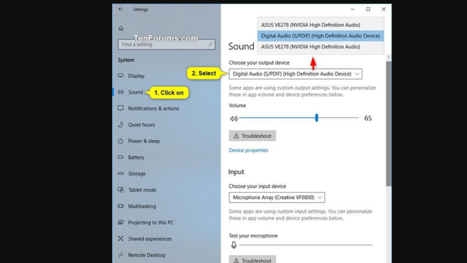Open the output device dropdown
Viewport: 467px width, 263px height.
pyautogui.click(x=295, y=74)
